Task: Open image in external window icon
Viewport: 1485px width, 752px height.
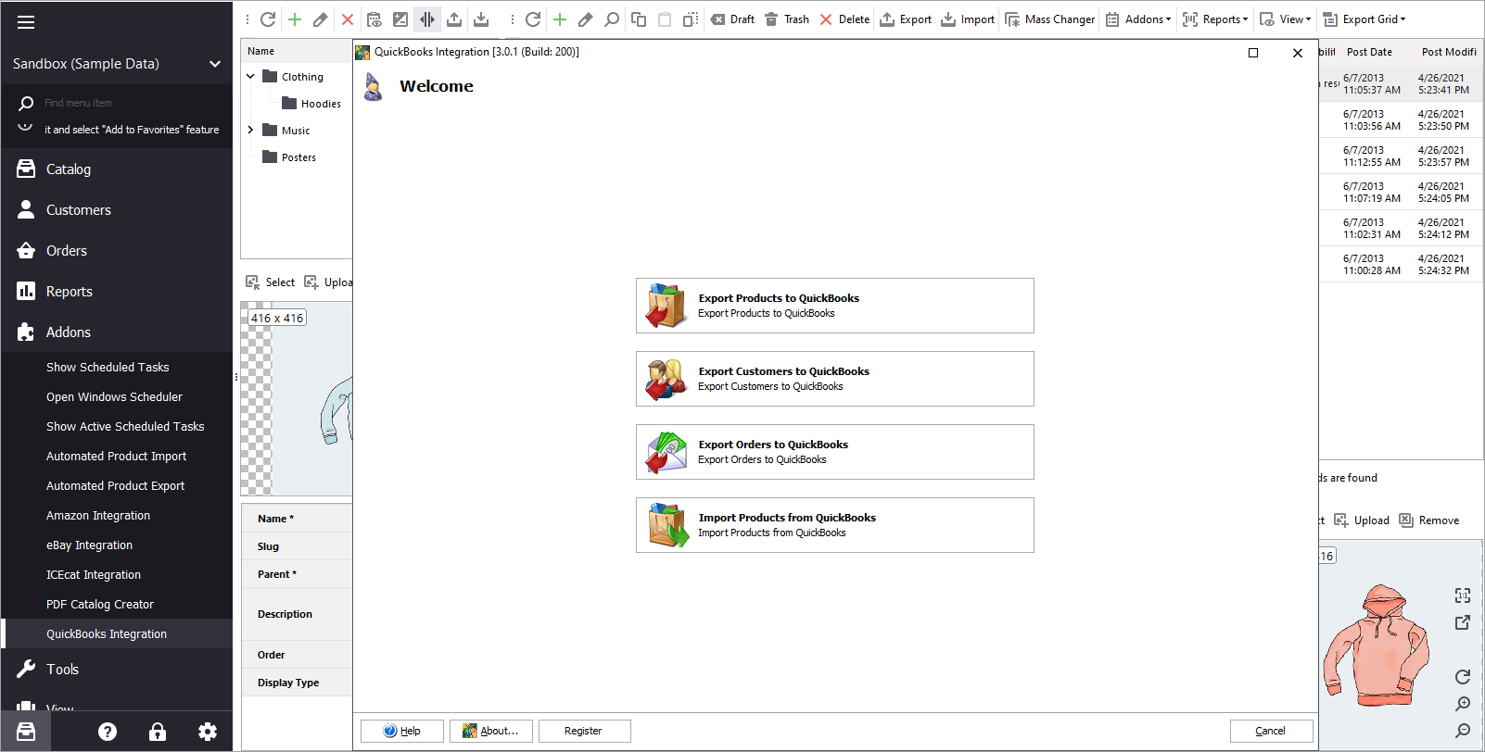Action: 1462,622
